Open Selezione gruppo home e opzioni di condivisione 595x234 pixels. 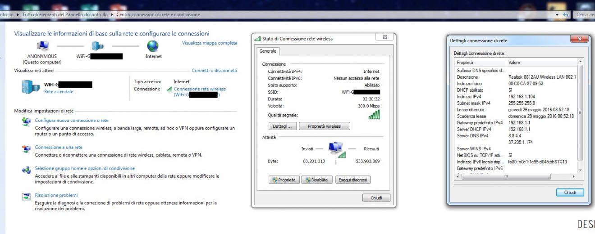tap(85, 169)
